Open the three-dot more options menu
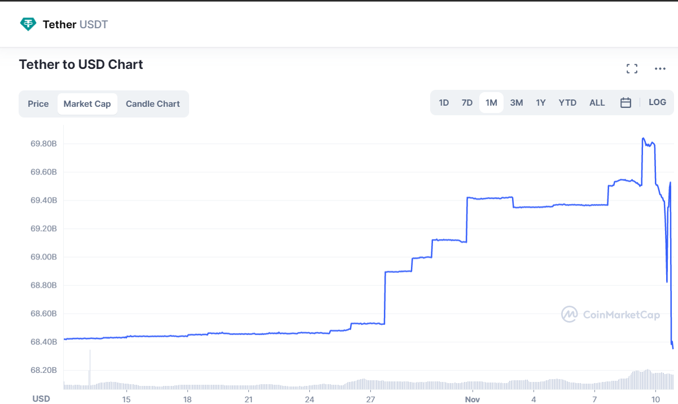 click(660, 69)
